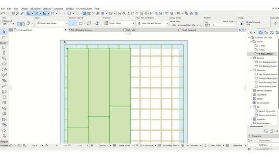Open the Design menu
The width and height of the screenshot is (279, 157).
point(24,9)
